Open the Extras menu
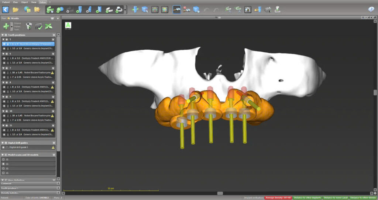The height and width of the screenshot is (200, 378). click(43, 2)
